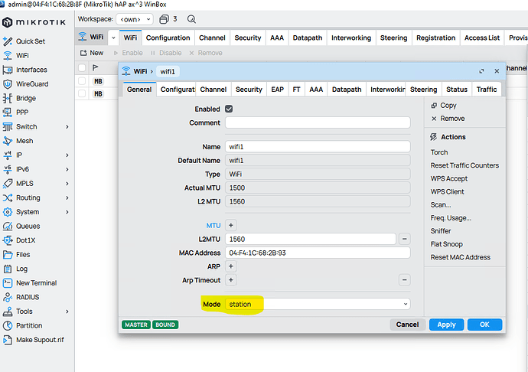
Task: Open the Status tab in the wifi1 dialog
Action: coord(457,90)
